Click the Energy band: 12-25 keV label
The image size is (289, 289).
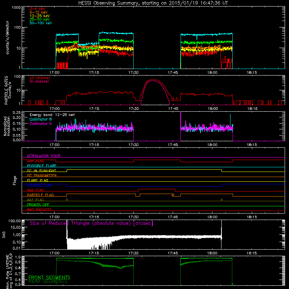52,115
